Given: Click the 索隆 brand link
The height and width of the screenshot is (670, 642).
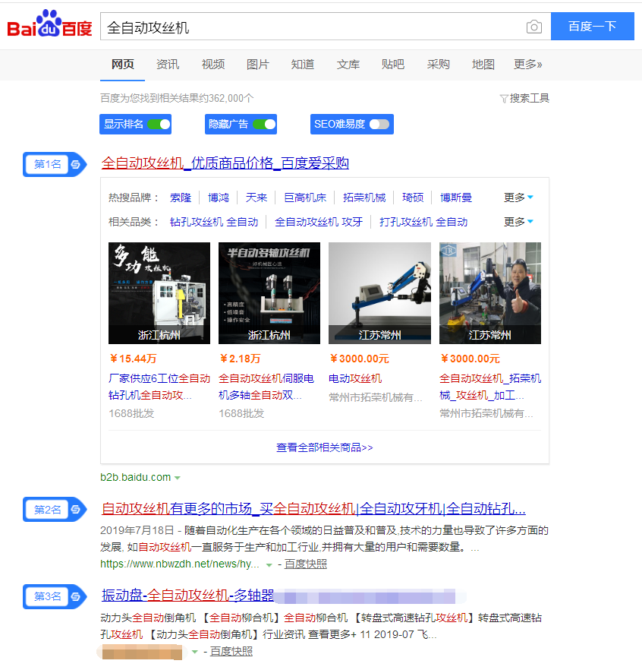Looking at the screenshot, I should [181, 198].
